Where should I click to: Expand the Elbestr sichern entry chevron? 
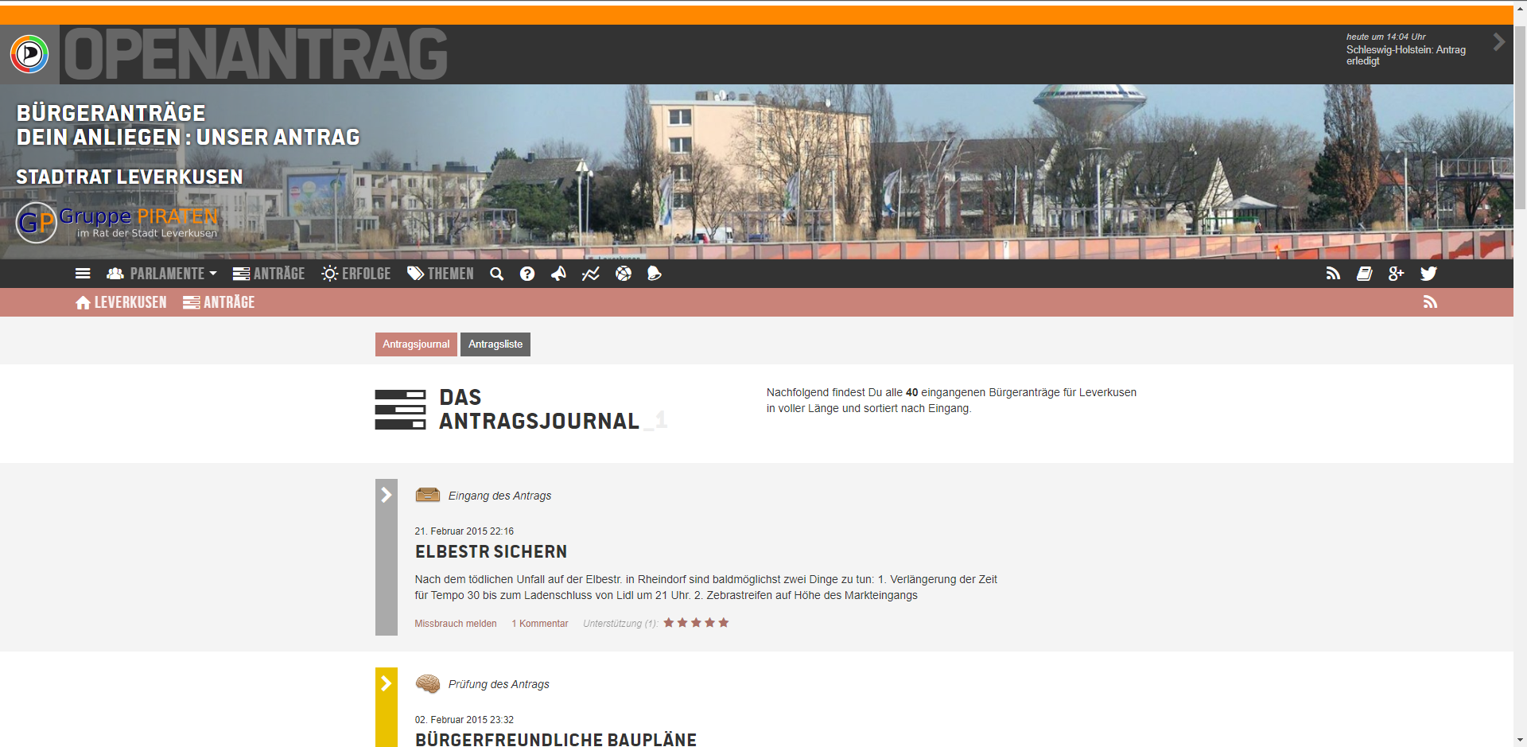click(387, 495)
